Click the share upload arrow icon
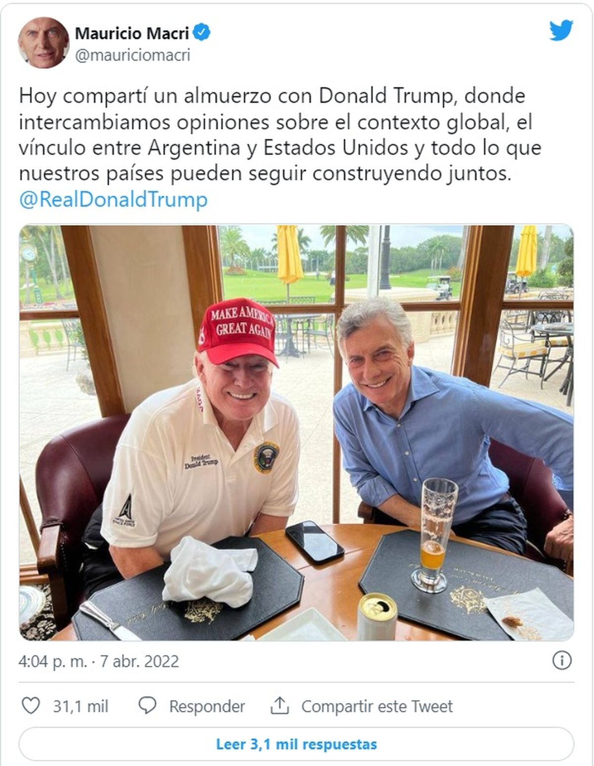This screenshot has height=766, width=594. click(x=280, y=706)
